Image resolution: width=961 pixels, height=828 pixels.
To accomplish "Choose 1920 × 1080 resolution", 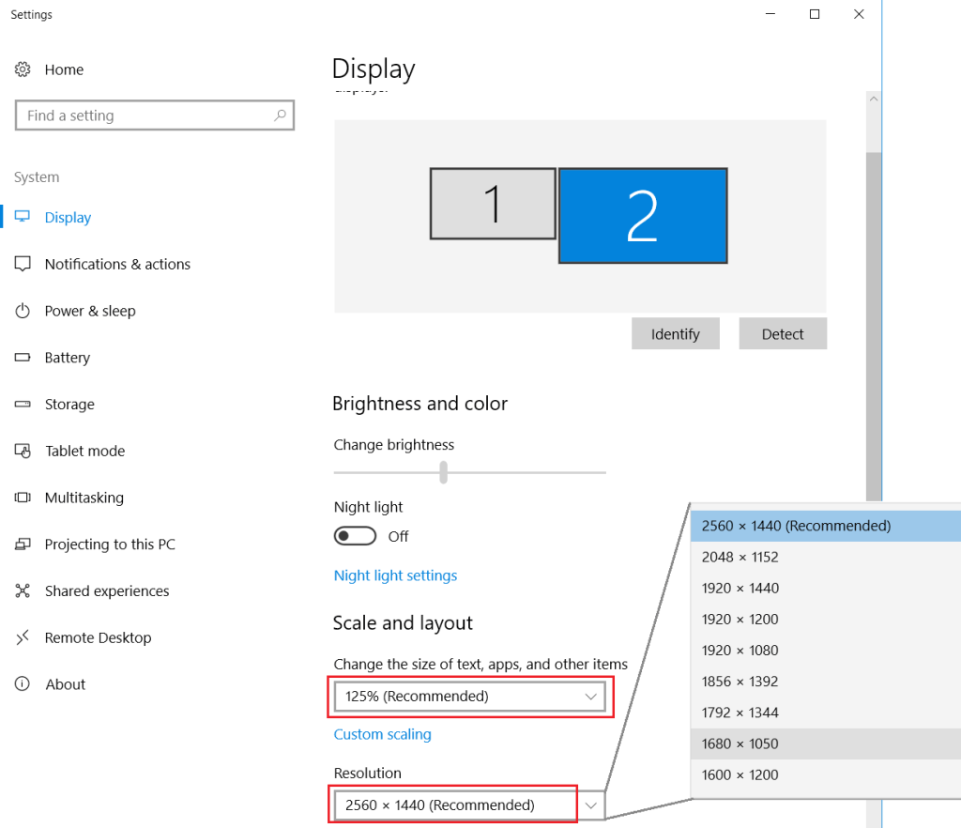I will coord(826,651).
